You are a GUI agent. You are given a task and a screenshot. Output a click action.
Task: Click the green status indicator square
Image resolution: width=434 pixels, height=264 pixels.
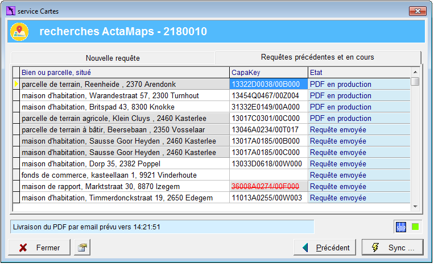(x=415, y=227)
